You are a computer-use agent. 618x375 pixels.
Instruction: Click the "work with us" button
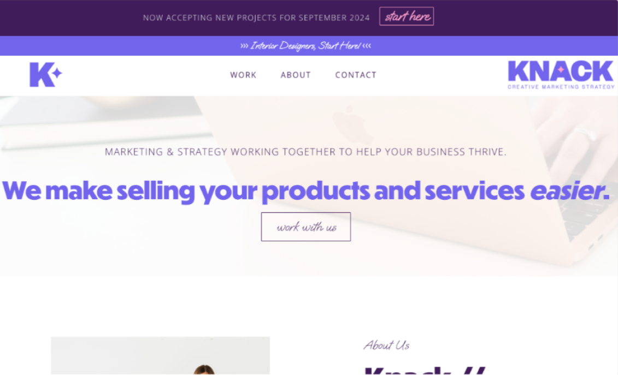(x=306, y=227)
